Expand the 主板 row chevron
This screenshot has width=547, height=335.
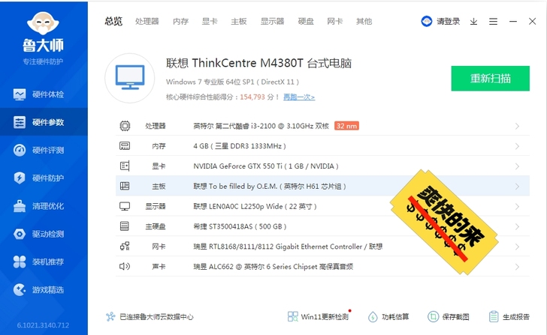pos(517,187)
